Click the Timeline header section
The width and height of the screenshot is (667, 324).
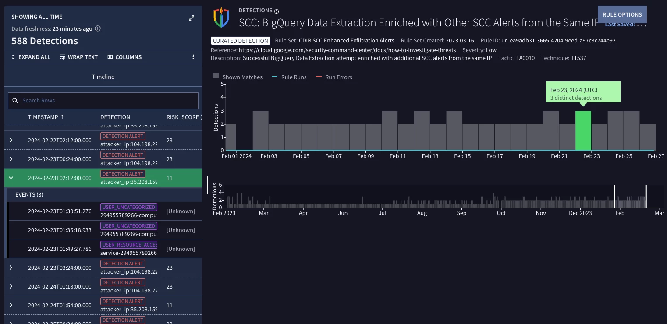coord(103,77)
